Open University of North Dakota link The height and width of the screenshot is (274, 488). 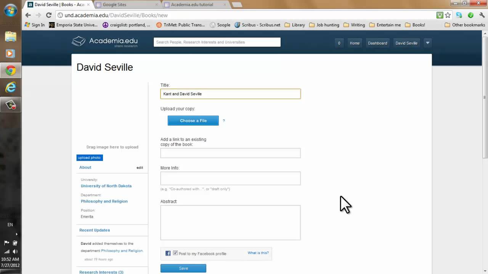pyautogui.click(x=106, y=186)
